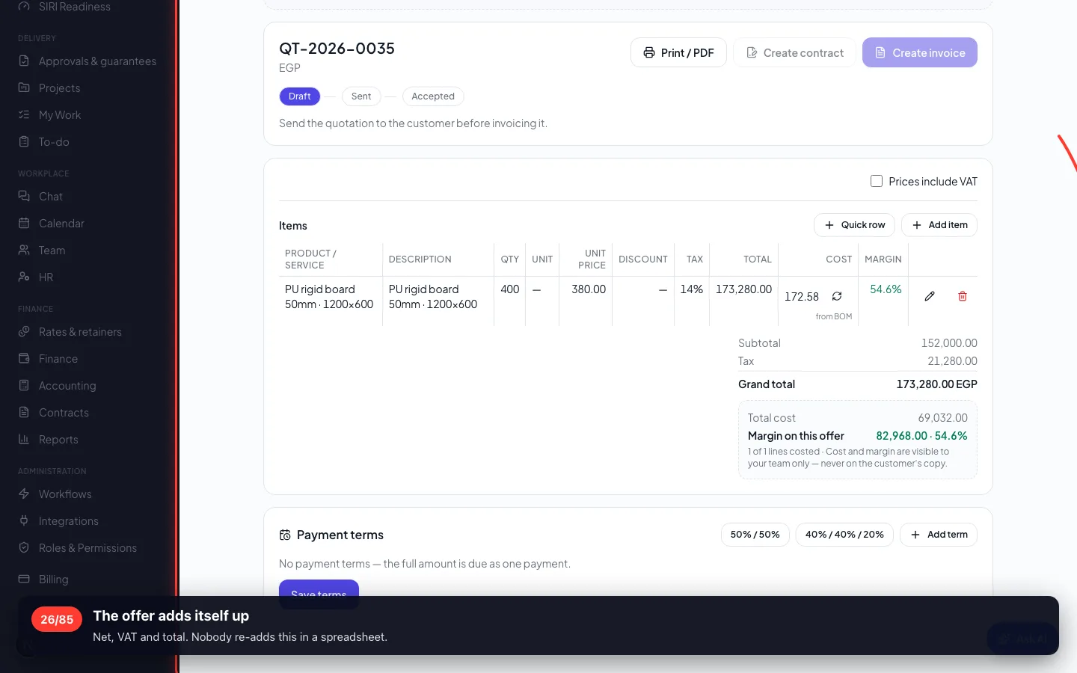Enable the Prices include VAT checkbox
The image size is (1077, 673).
877,181
